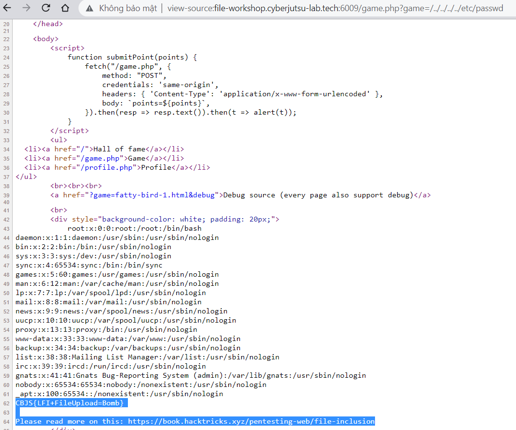Image resolution: width=516 pixels, height=430 pixels.
Task: Go to the home page icon
Action: (65, 8)
